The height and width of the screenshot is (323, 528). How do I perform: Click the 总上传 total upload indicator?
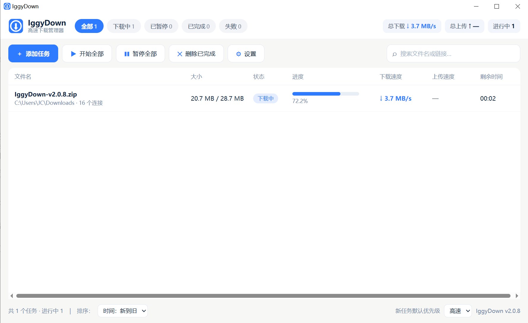(464, 26)
